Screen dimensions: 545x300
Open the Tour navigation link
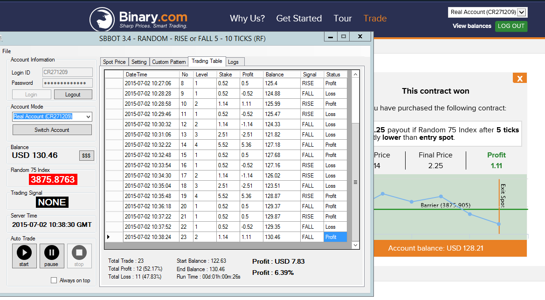tap(343, 19)
